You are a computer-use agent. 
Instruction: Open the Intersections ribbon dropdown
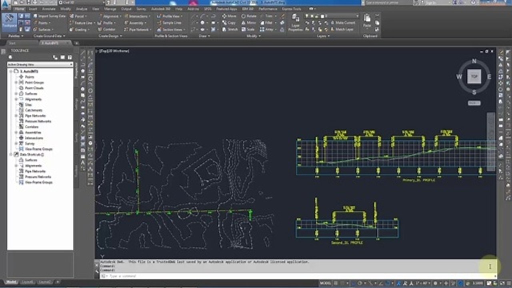tap(137, 16)
